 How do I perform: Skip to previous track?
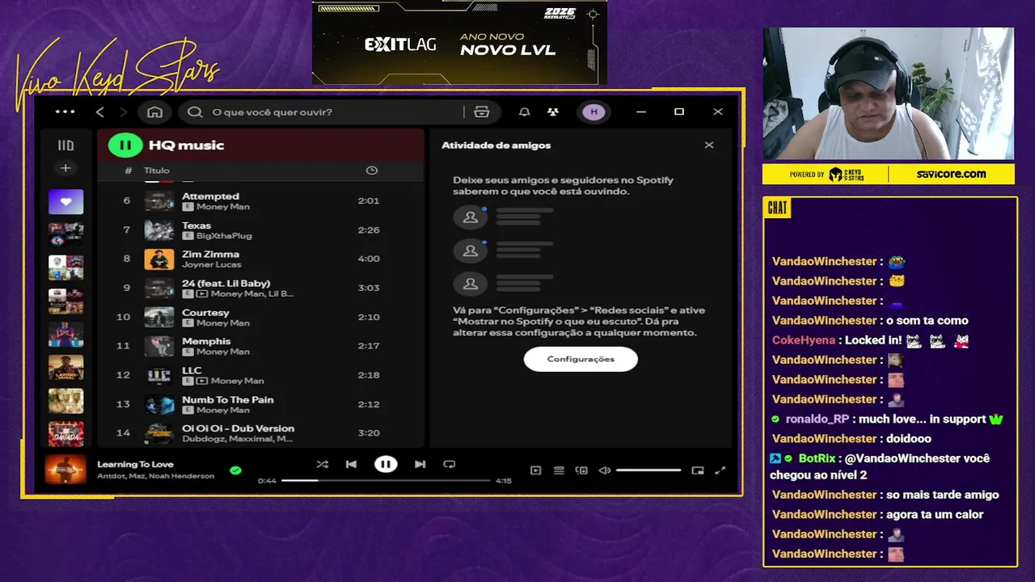pos(351,464)
